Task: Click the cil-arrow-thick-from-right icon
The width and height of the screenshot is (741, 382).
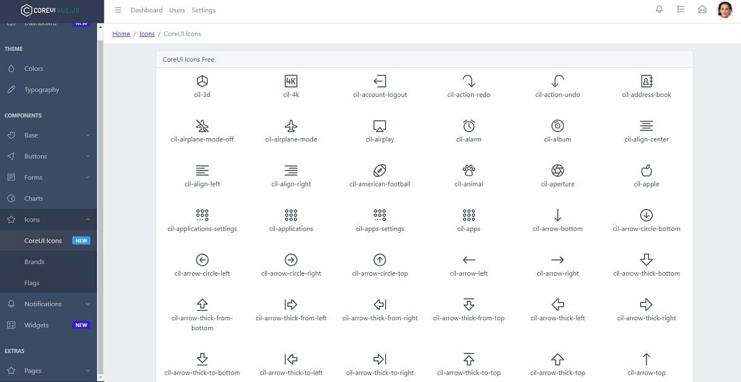Action: tap(380, 304)
